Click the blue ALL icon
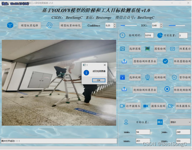The height and width of the screenshot is (150, 192). [x=160, y=122]
